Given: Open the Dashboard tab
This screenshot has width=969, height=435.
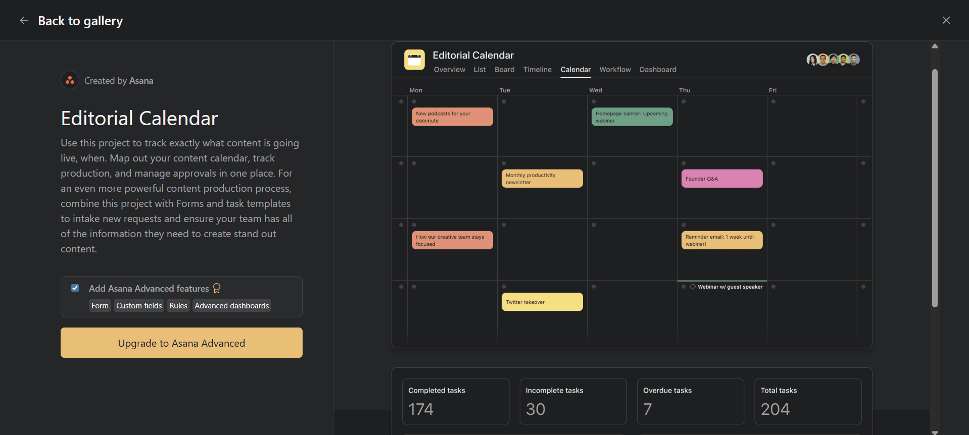Looking at the screenshot, I should 657,70.
